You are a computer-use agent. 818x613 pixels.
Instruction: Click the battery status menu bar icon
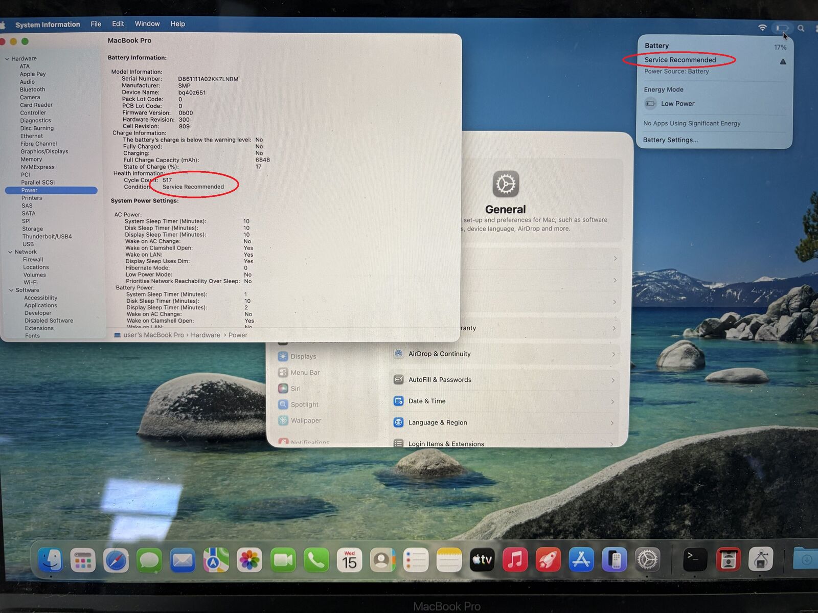tap(782, 28)
